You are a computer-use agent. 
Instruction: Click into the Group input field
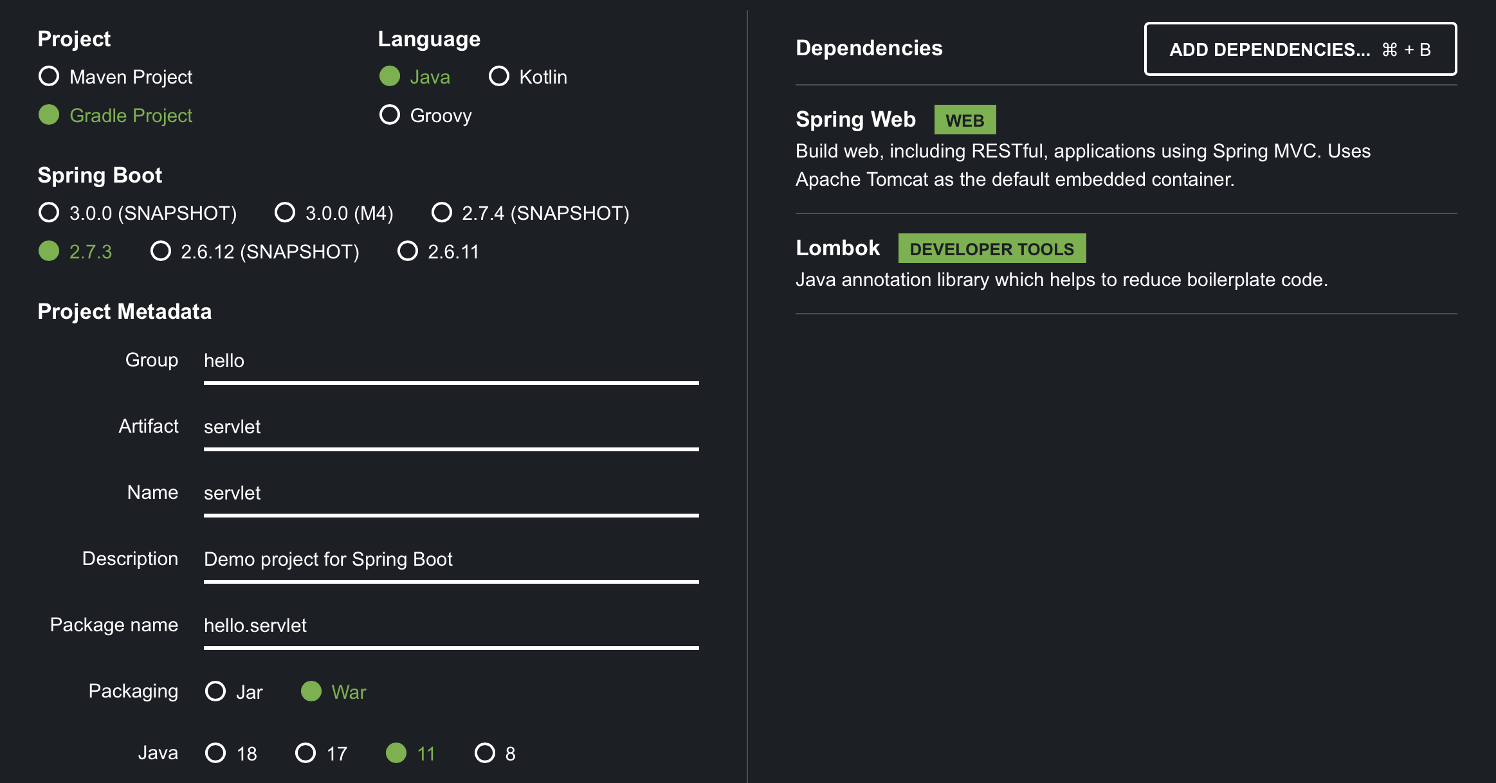(x=450, y=361)
